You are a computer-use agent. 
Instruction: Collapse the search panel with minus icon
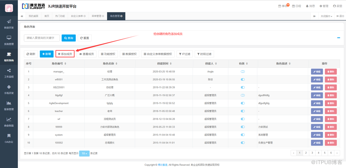[x=337, y=38]
